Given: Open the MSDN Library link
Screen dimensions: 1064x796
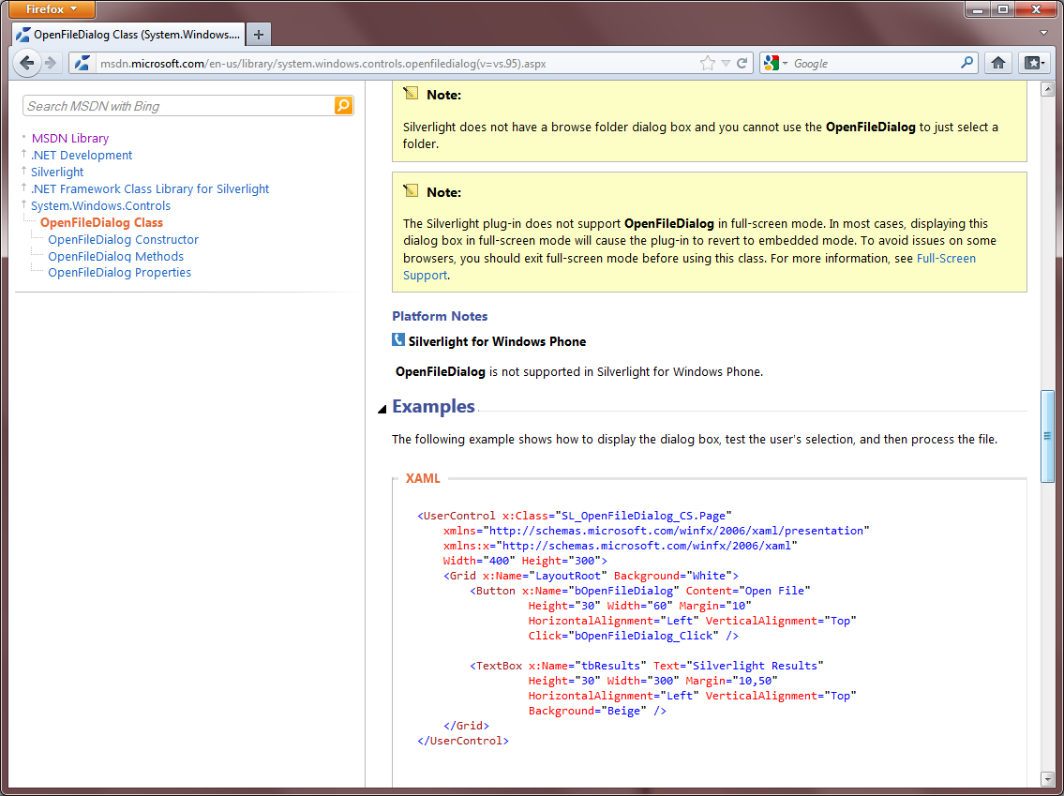Looking at the screenshot, I should (70, 138).
